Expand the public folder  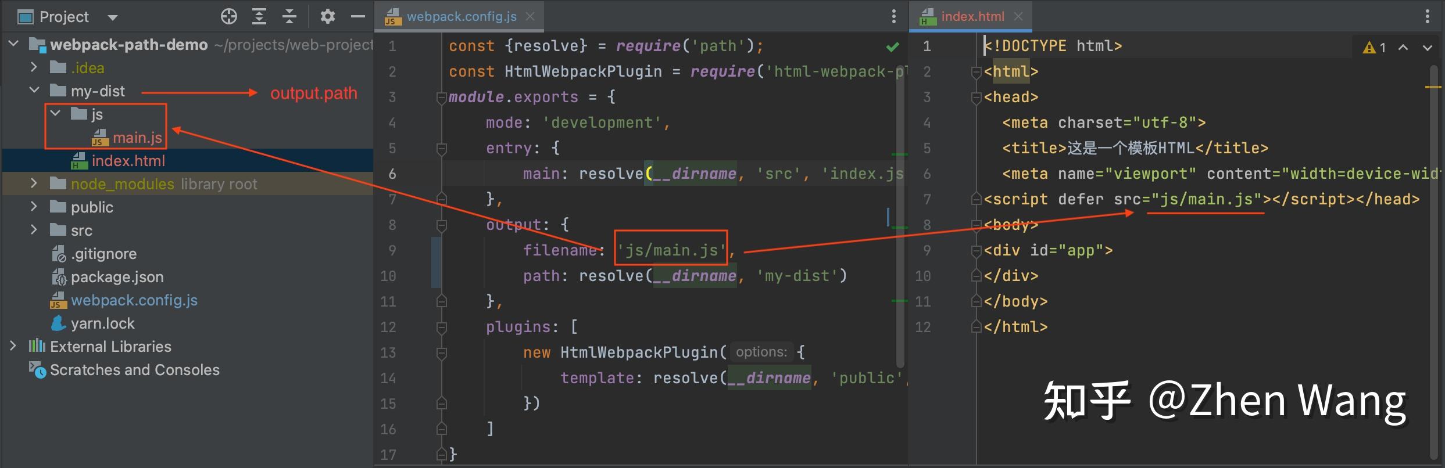pyautogui.click(x=34, y=207)
